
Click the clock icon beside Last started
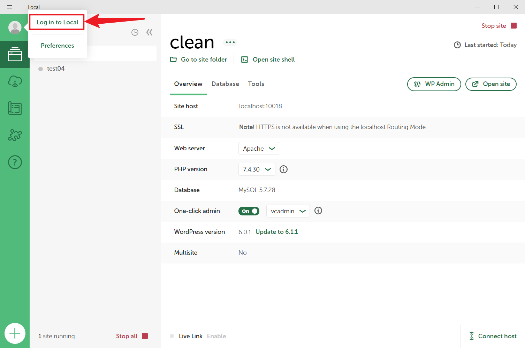click(457, 45)
